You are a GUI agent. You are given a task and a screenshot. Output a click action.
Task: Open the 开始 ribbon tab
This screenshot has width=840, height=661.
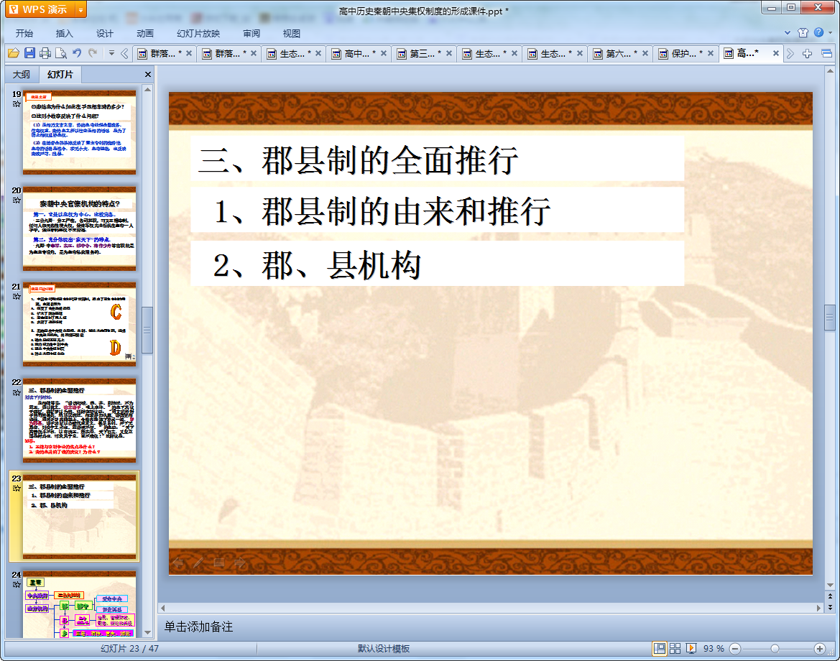(x=24, y=33)
